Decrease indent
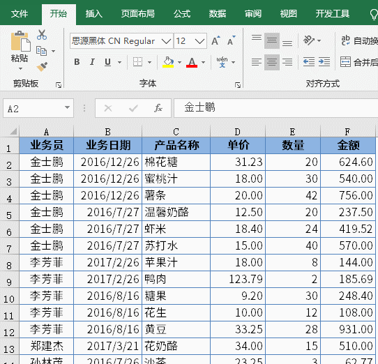 (309, 62)
